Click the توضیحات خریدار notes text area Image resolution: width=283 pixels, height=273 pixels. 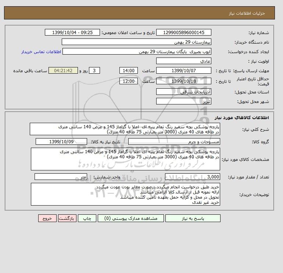pyautogui.click(x=125, y=194)
